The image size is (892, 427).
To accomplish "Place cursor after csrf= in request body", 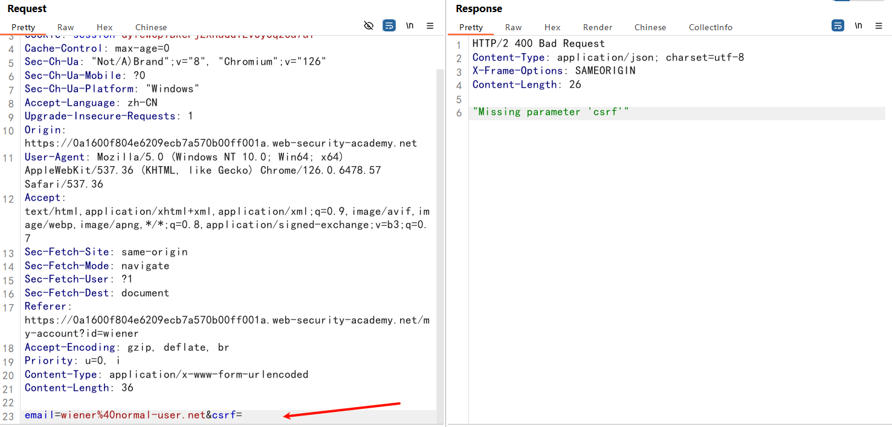I will [243, 416].
